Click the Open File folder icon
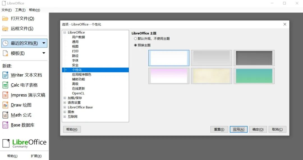The height and width of the screenshot is (160, 303). click(5, 18)
